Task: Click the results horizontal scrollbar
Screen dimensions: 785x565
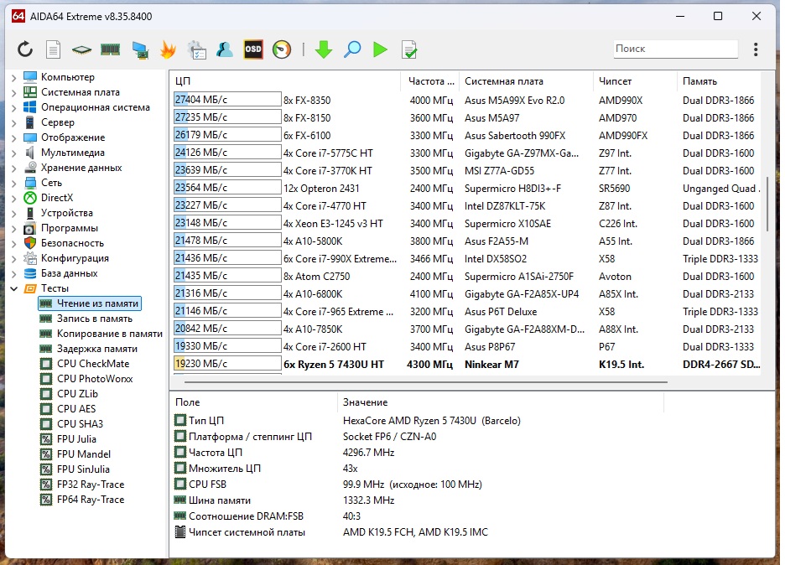Action: coord(425,382)
